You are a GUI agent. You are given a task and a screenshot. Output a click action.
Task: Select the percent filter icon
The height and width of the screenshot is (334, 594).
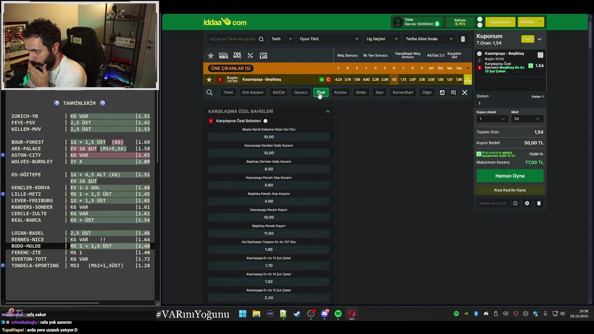click(250, 56)
